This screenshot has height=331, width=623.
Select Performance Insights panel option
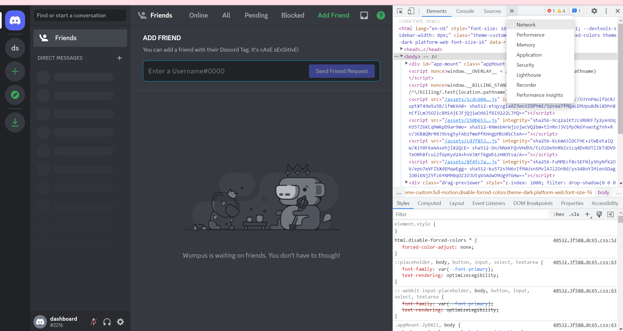[x=539, y=95]
